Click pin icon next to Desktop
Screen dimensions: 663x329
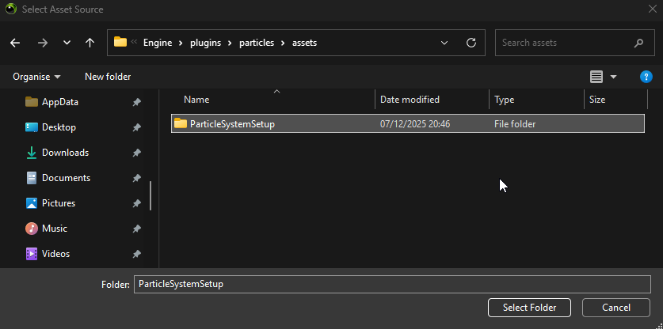[136, 127]
